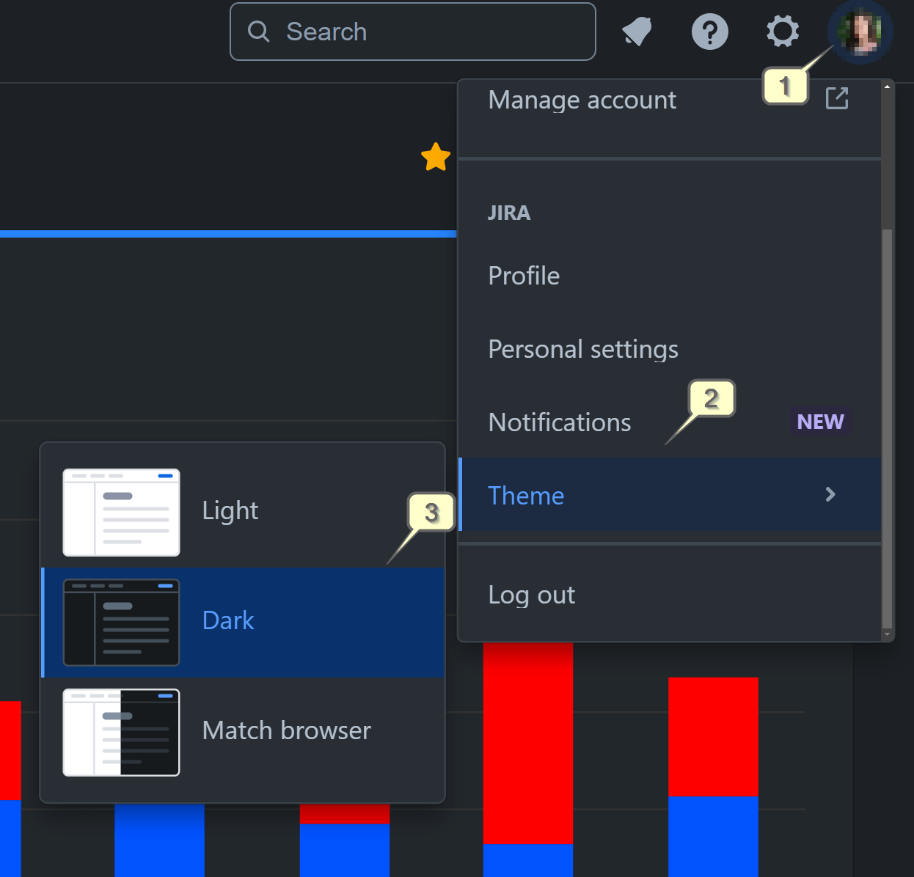Screen dimensions: 914x877
Task: Click the external link icon beside Manage account
Action: 836,98
